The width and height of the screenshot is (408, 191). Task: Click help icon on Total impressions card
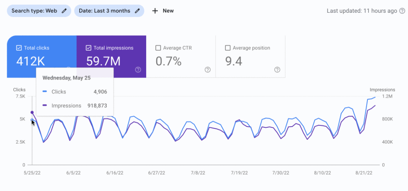pyautogui.click(x=138, y=70)
